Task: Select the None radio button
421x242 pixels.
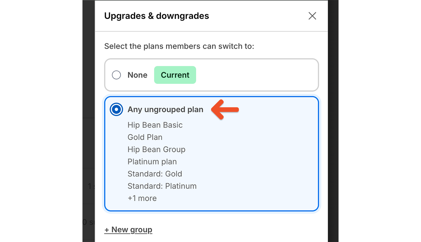Action: pyautogui.click(x=116, y=75)
